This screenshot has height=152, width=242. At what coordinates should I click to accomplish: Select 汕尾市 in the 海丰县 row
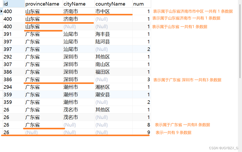(x=79, y=34)
